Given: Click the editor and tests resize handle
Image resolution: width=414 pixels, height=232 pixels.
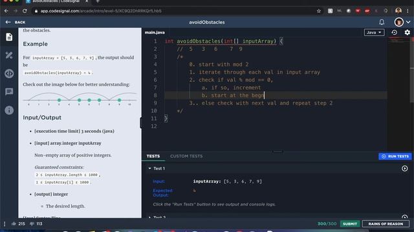Looking at the screenshot, I should 278,151.
